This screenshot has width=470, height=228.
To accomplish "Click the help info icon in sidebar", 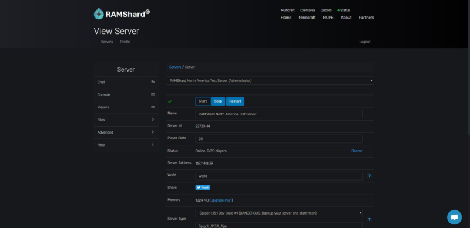I will click(x=153, y=145).
